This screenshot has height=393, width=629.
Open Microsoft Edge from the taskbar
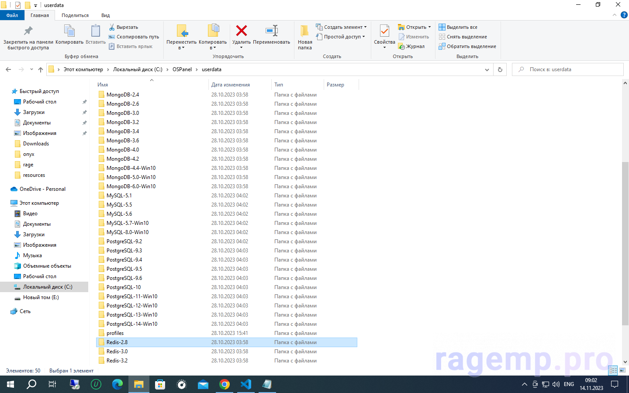pyautogui.click(x=118, y=384)
